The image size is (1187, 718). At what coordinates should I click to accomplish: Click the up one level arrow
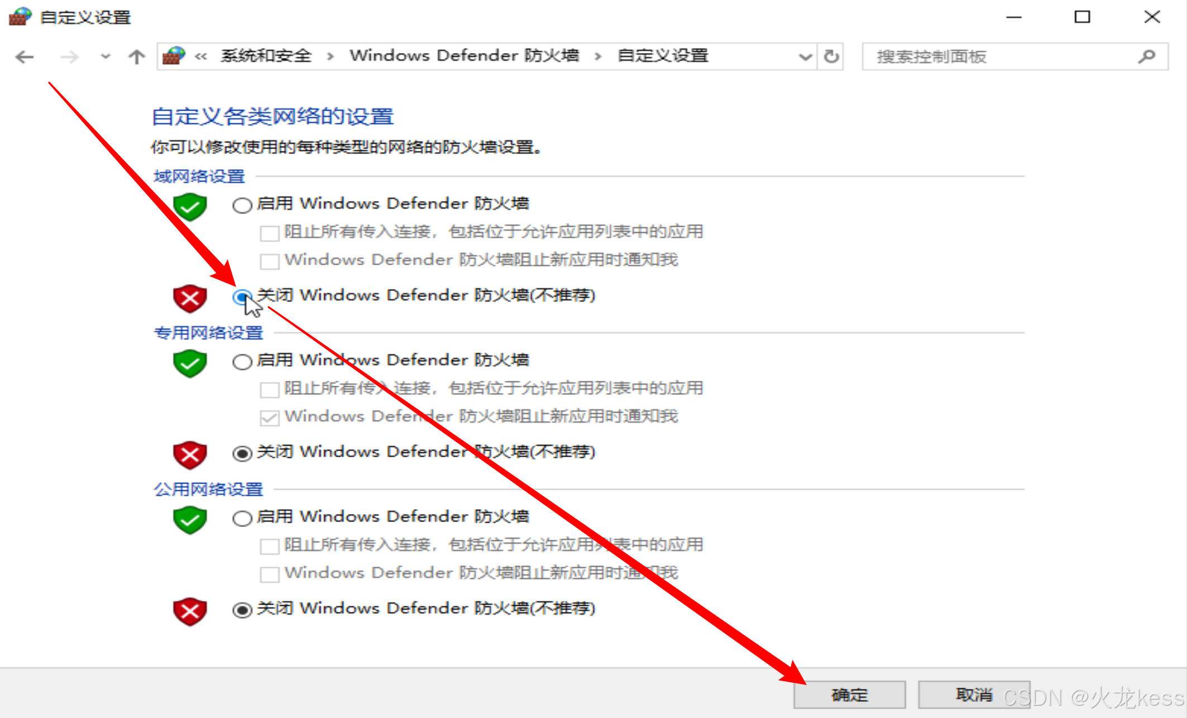tap(136, 56)
